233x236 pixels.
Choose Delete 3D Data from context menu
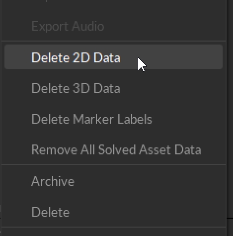(114, 88)
